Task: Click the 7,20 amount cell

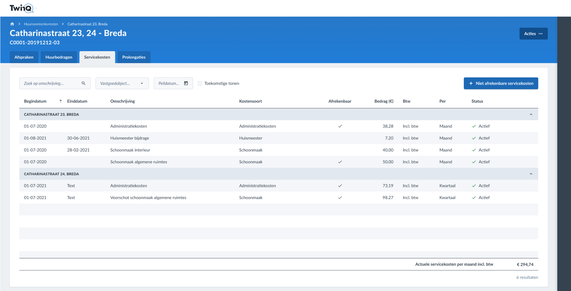Action: tap(389, 138)
